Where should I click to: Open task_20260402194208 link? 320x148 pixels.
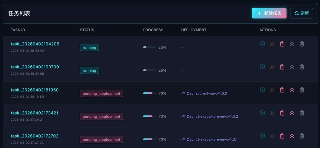[x=35, y=44]
